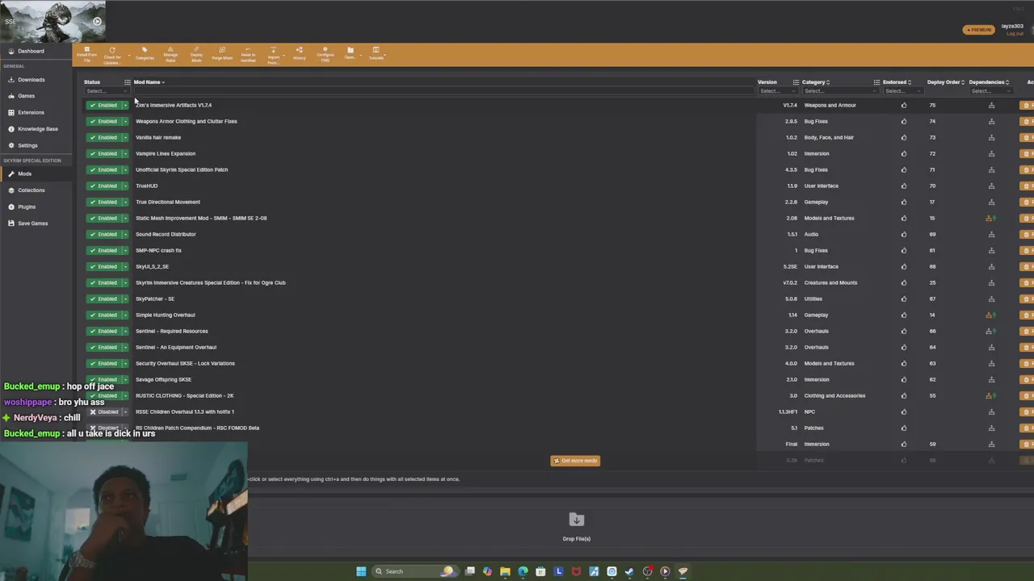1034x581 pixels.
Task: Click dependencies icon for TrueHUD row
Action: coord(991,186)
